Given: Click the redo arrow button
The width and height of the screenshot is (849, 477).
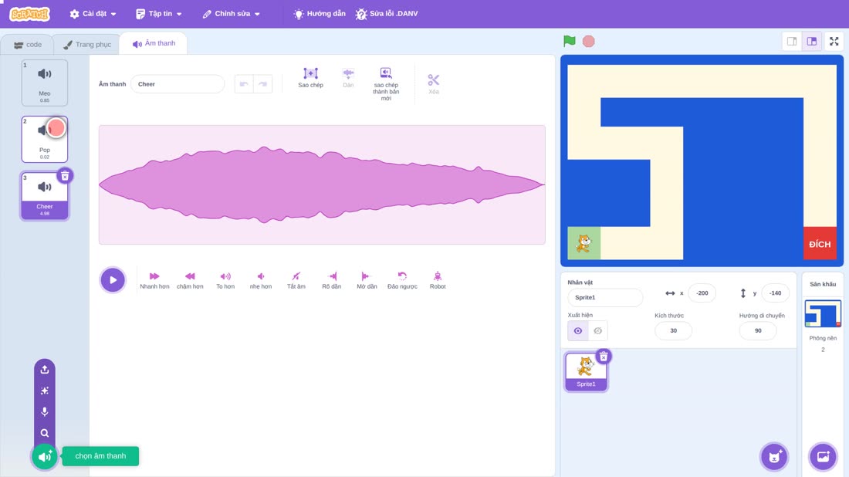Looking at the screenshot, I should point(262,84).
